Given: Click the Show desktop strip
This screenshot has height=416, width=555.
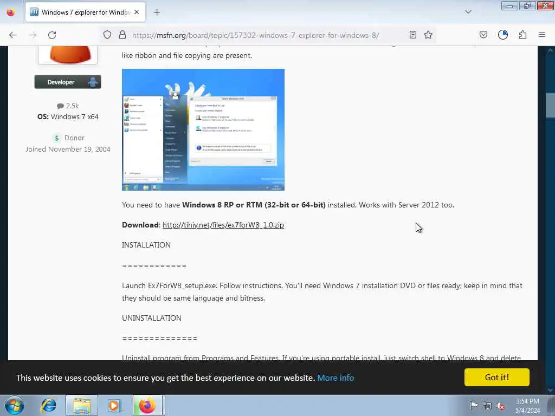Looking at the screenshot, I should (x=551, y=405).
